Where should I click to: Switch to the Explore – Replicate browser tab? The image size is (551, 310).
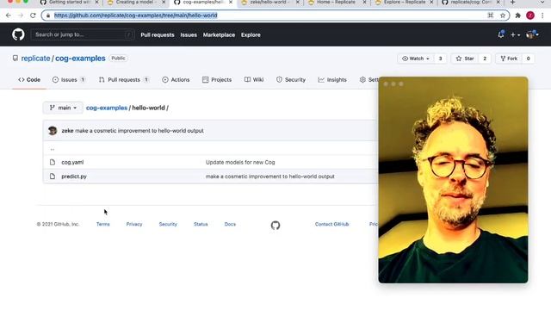click(x=404, y=3)
